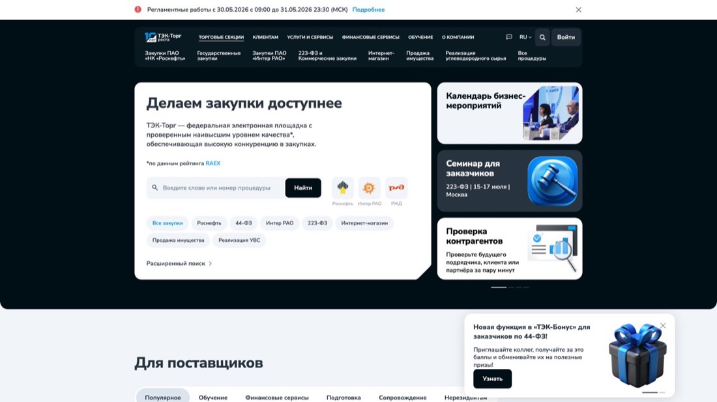
Task: Select the Интернет-магазин filter chip
Action: (364, 223)
